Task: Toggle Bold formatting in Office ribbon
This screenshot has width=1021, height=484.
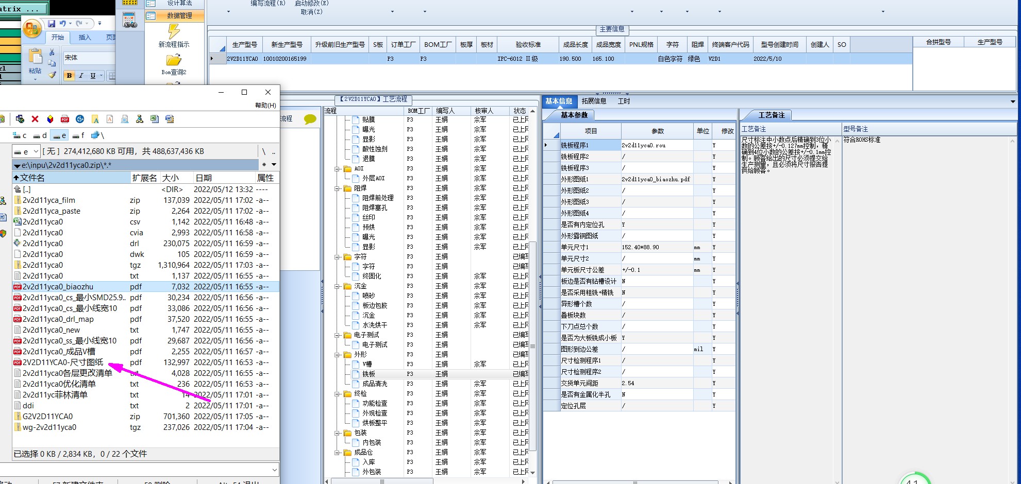Action: (x=69, y=76)
